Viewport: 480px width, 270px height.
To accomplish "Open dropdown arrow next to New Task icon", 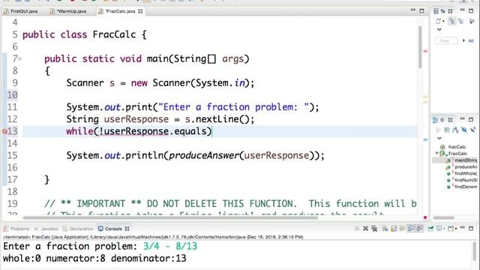I will (x=443, y=21).
